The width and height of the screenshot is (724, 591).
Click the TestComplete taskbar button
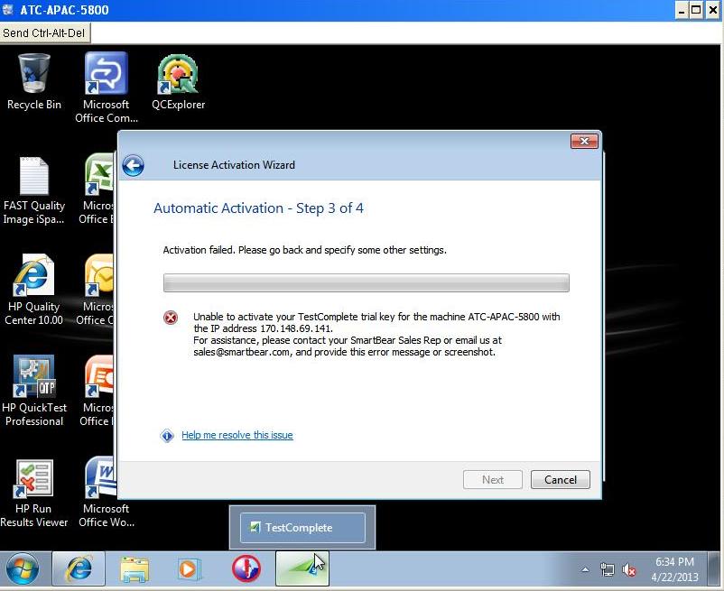[302, 568]
